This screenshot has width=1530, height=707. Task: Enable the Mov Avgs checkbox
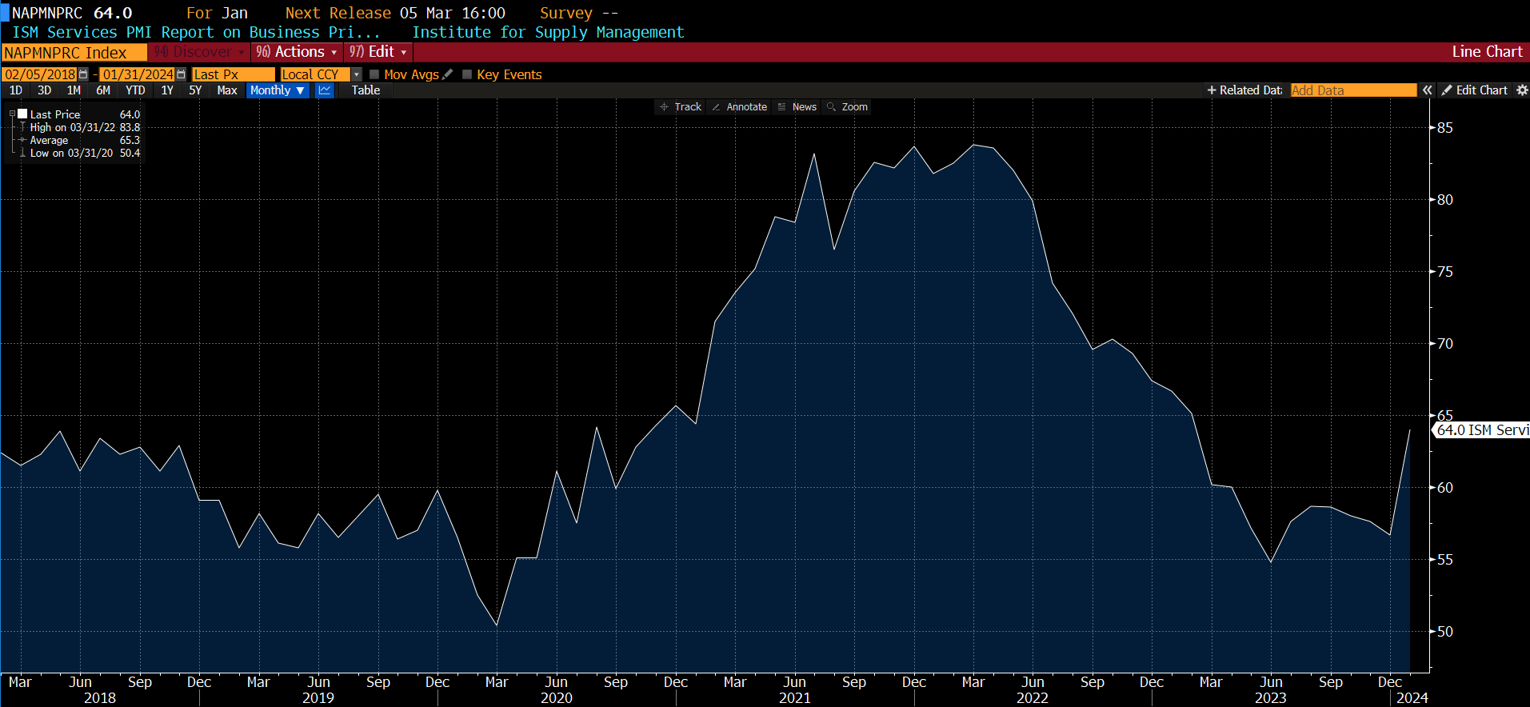[x=374, y=74]
